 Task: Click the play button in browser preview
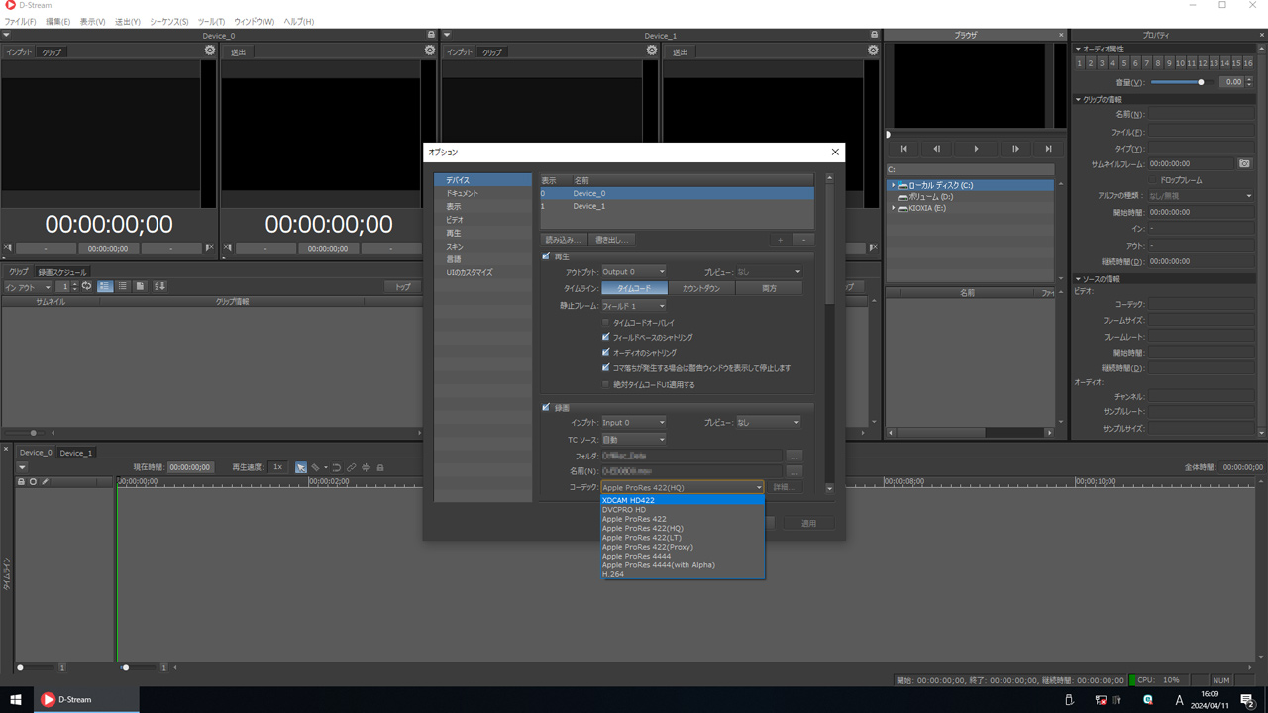976,149
